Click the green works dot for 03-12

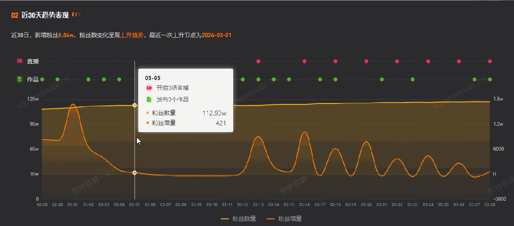click(x=243, y=79)
